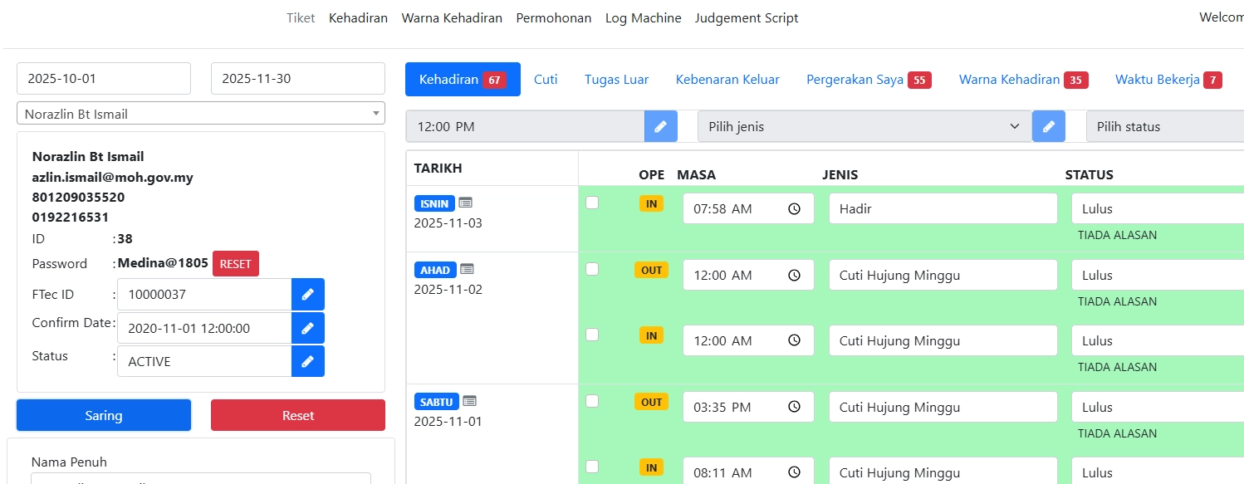Click the calendar icon beside AHAD badge

point(467,269)
